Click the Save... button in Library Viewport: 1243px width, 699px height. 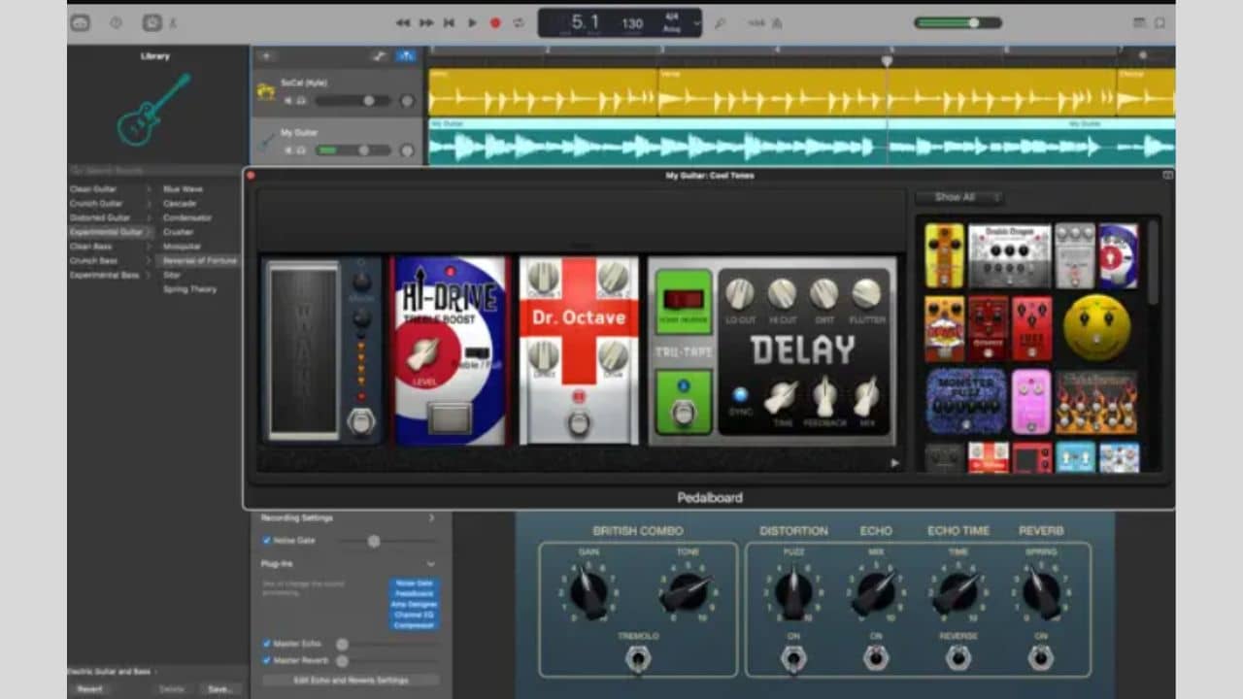pos(220,688)
